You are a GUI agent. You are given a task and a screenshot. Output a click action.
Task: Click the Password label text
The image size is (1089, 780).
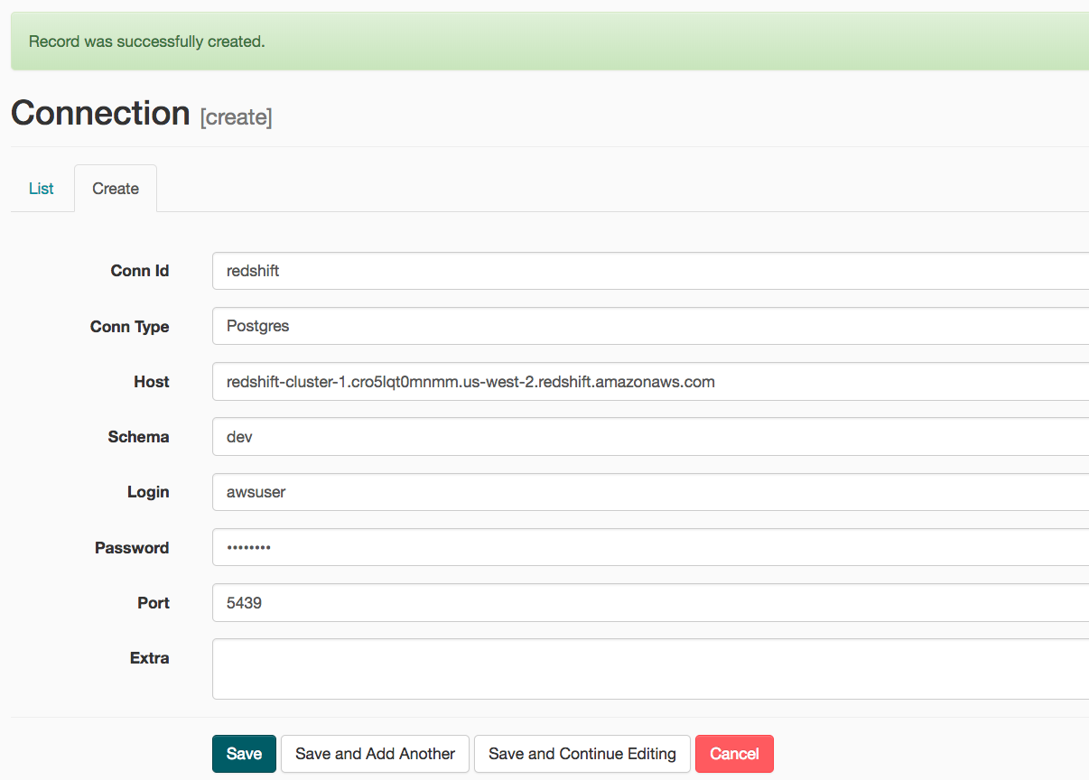(x=132, y=548)
